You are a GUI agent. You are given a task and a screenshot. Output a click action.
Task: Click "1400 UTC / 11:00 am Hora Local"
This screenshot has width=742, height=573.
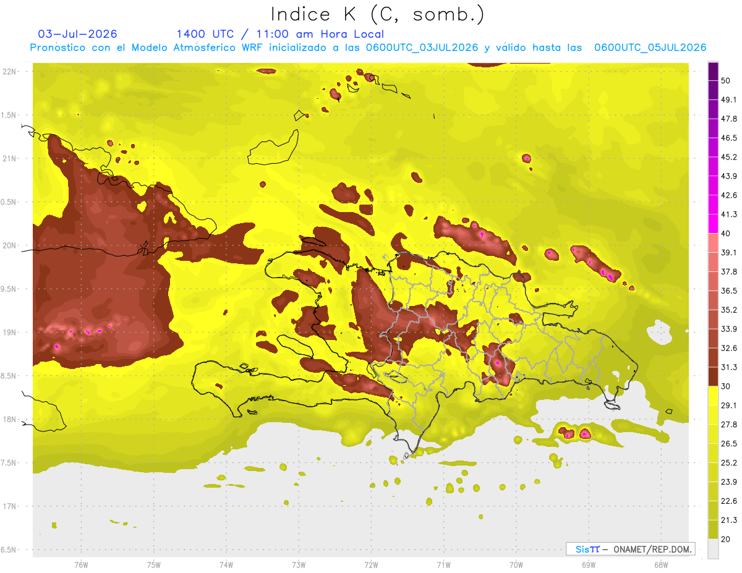pos(280,34)
